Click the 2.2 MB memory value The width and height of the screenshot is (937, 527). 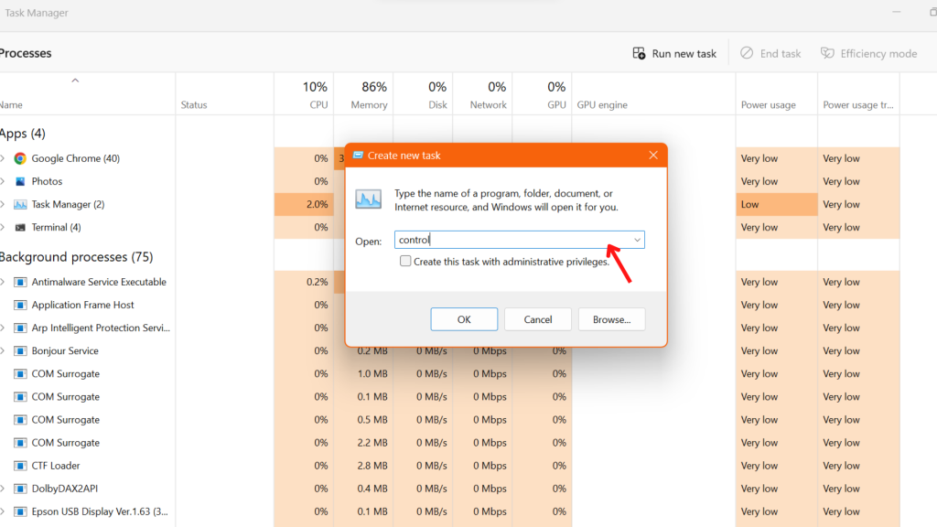point(372,443)
